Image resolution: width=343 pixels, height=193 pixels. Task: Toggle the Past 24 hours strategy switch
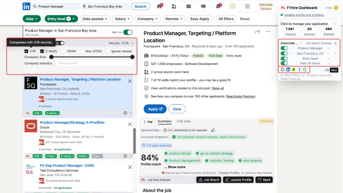[284, 63]
